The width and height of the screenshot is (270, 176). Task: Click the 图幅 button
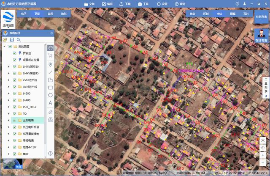[x=232, y=14]
